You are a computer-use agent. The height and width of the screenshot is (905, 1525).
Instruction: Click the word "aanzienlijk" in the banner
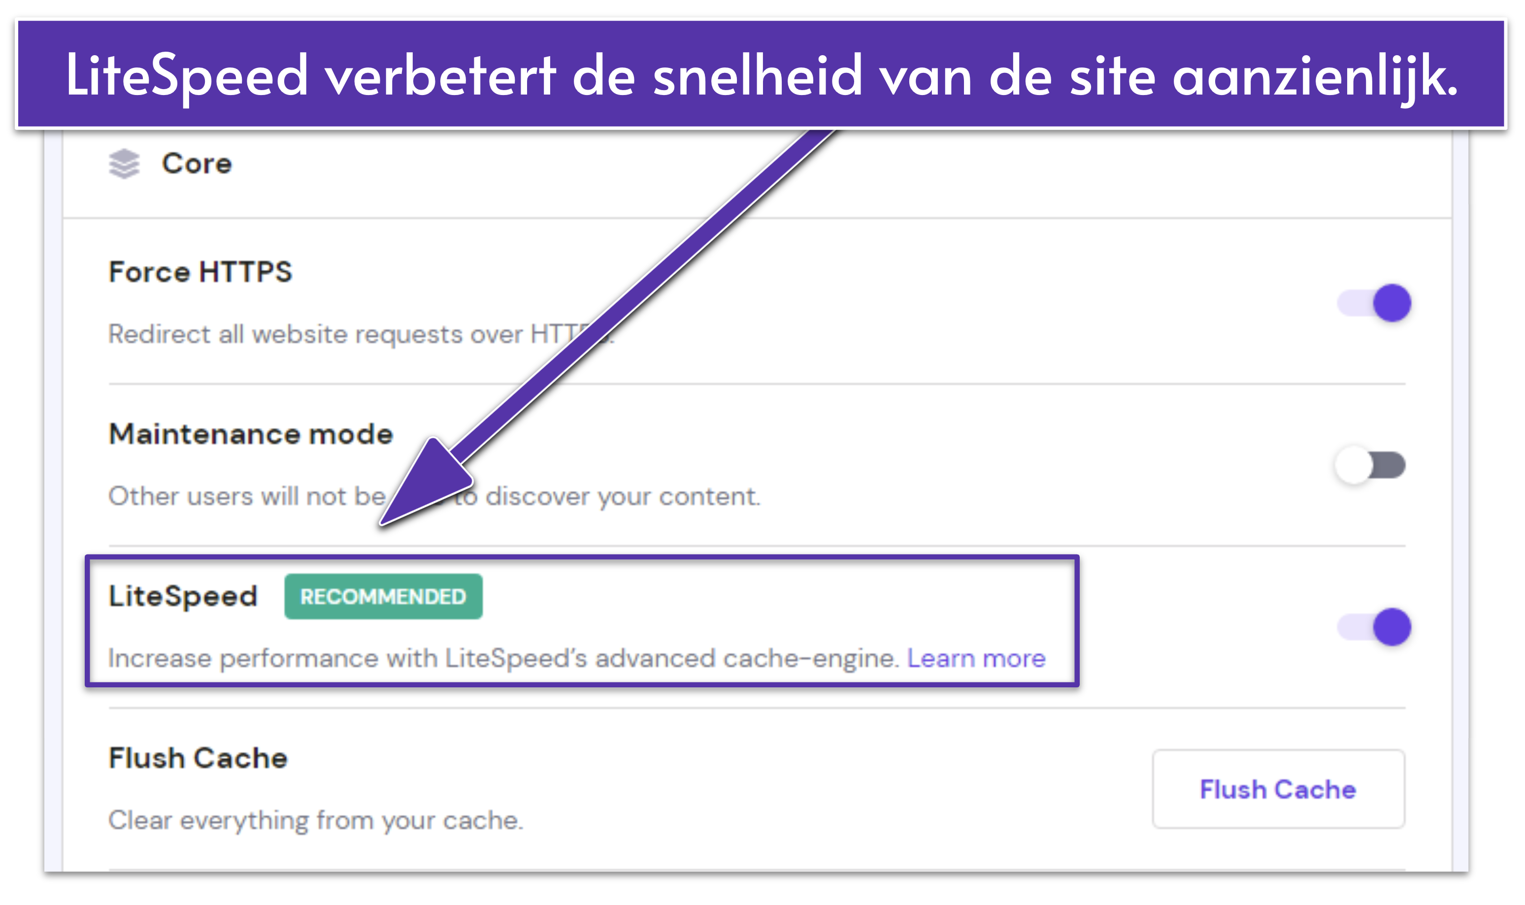tap(1315, 76)
